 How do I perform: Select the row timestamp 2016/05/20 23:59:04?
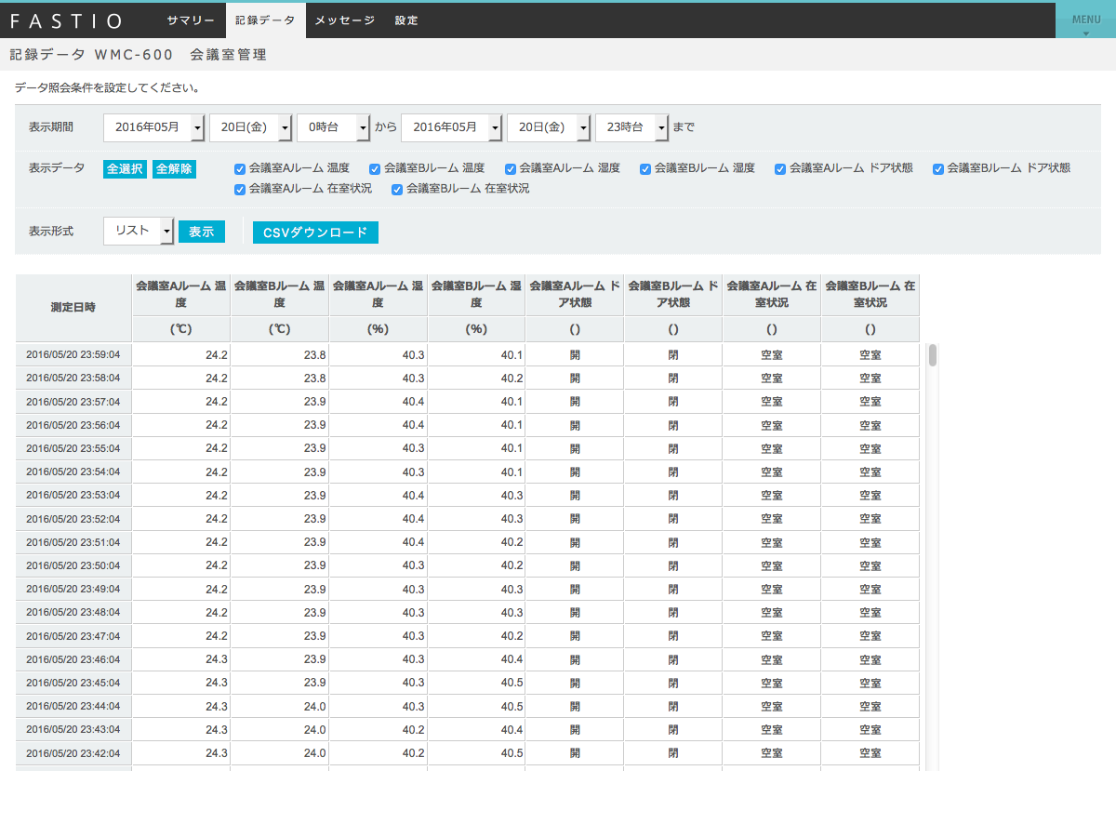pyautogui.click(x=73, y=354)
